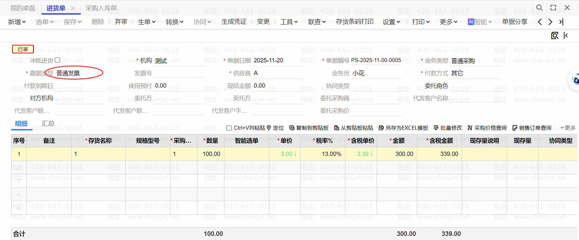Switch to the 汇总 summary tab
This screenshot has width=579, height=240.
(x=48, y=123)
